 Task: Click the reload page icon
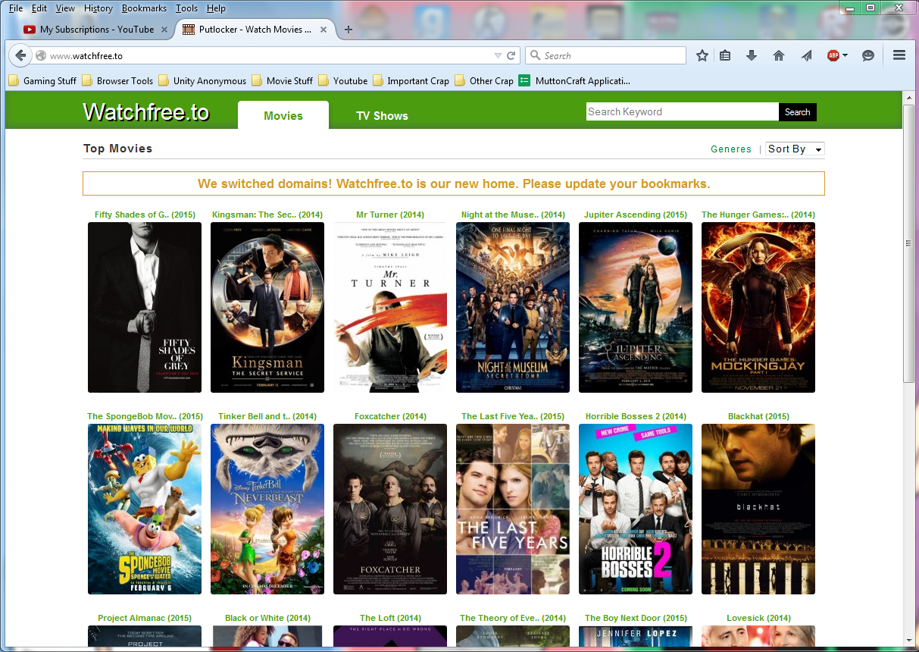(511, 55)
